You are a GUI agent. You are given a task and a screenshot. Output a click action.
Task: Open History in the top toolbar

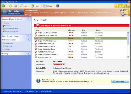(x=35, y=6)
